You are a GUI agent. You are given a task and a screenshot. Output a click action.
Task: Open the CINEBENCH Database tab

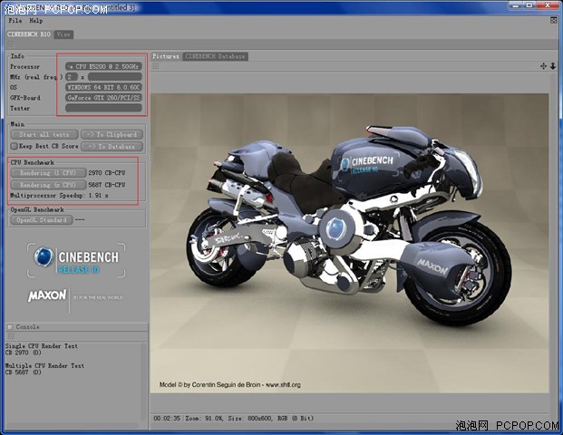(215, 56)
